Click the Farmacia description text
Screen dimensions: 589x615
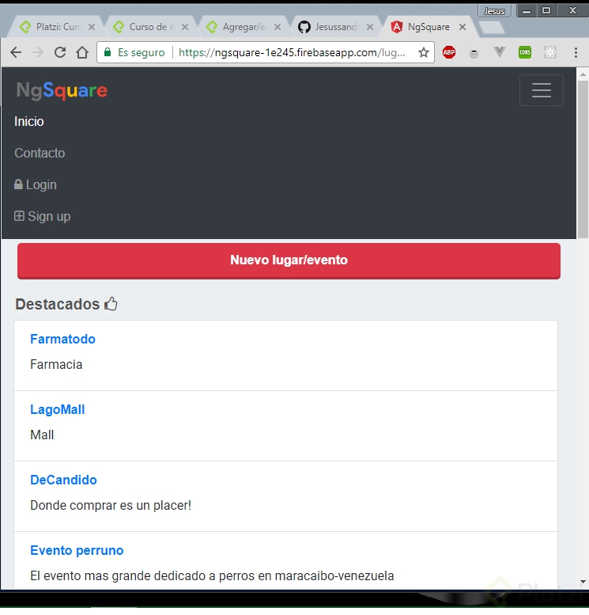point(56,364)
